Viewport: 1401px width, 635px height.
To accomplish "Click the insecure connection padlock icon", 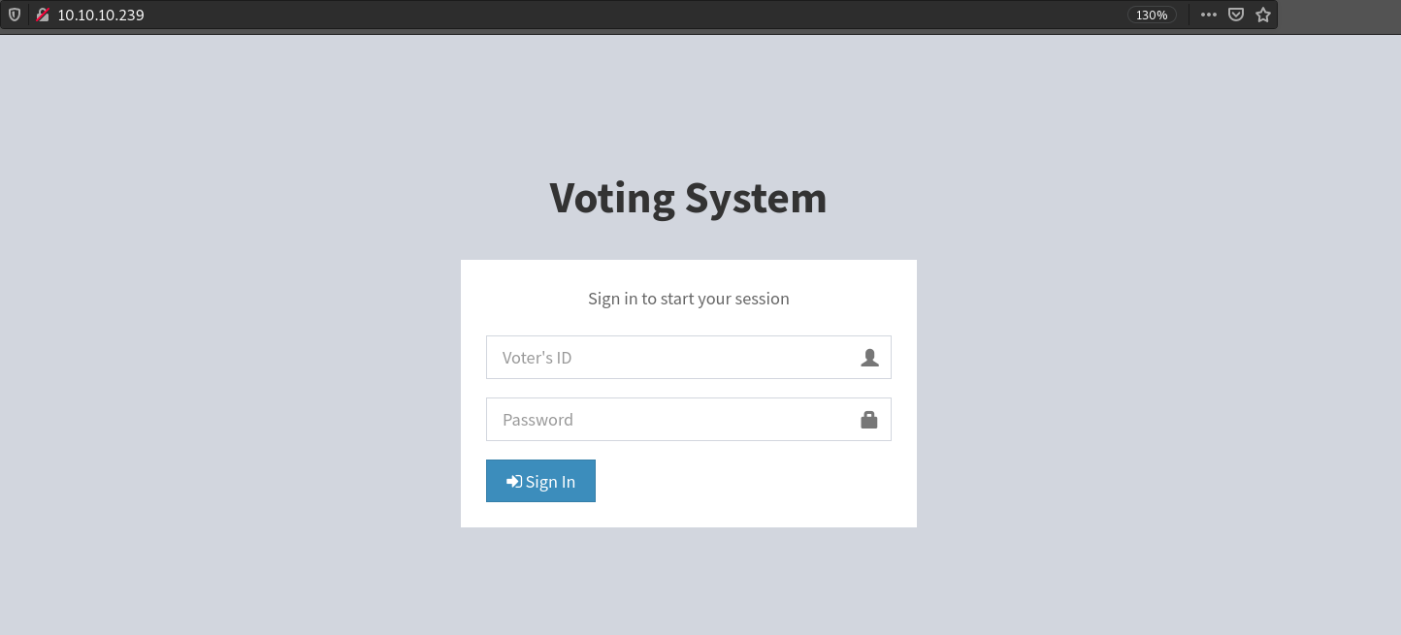I will 43,15.
